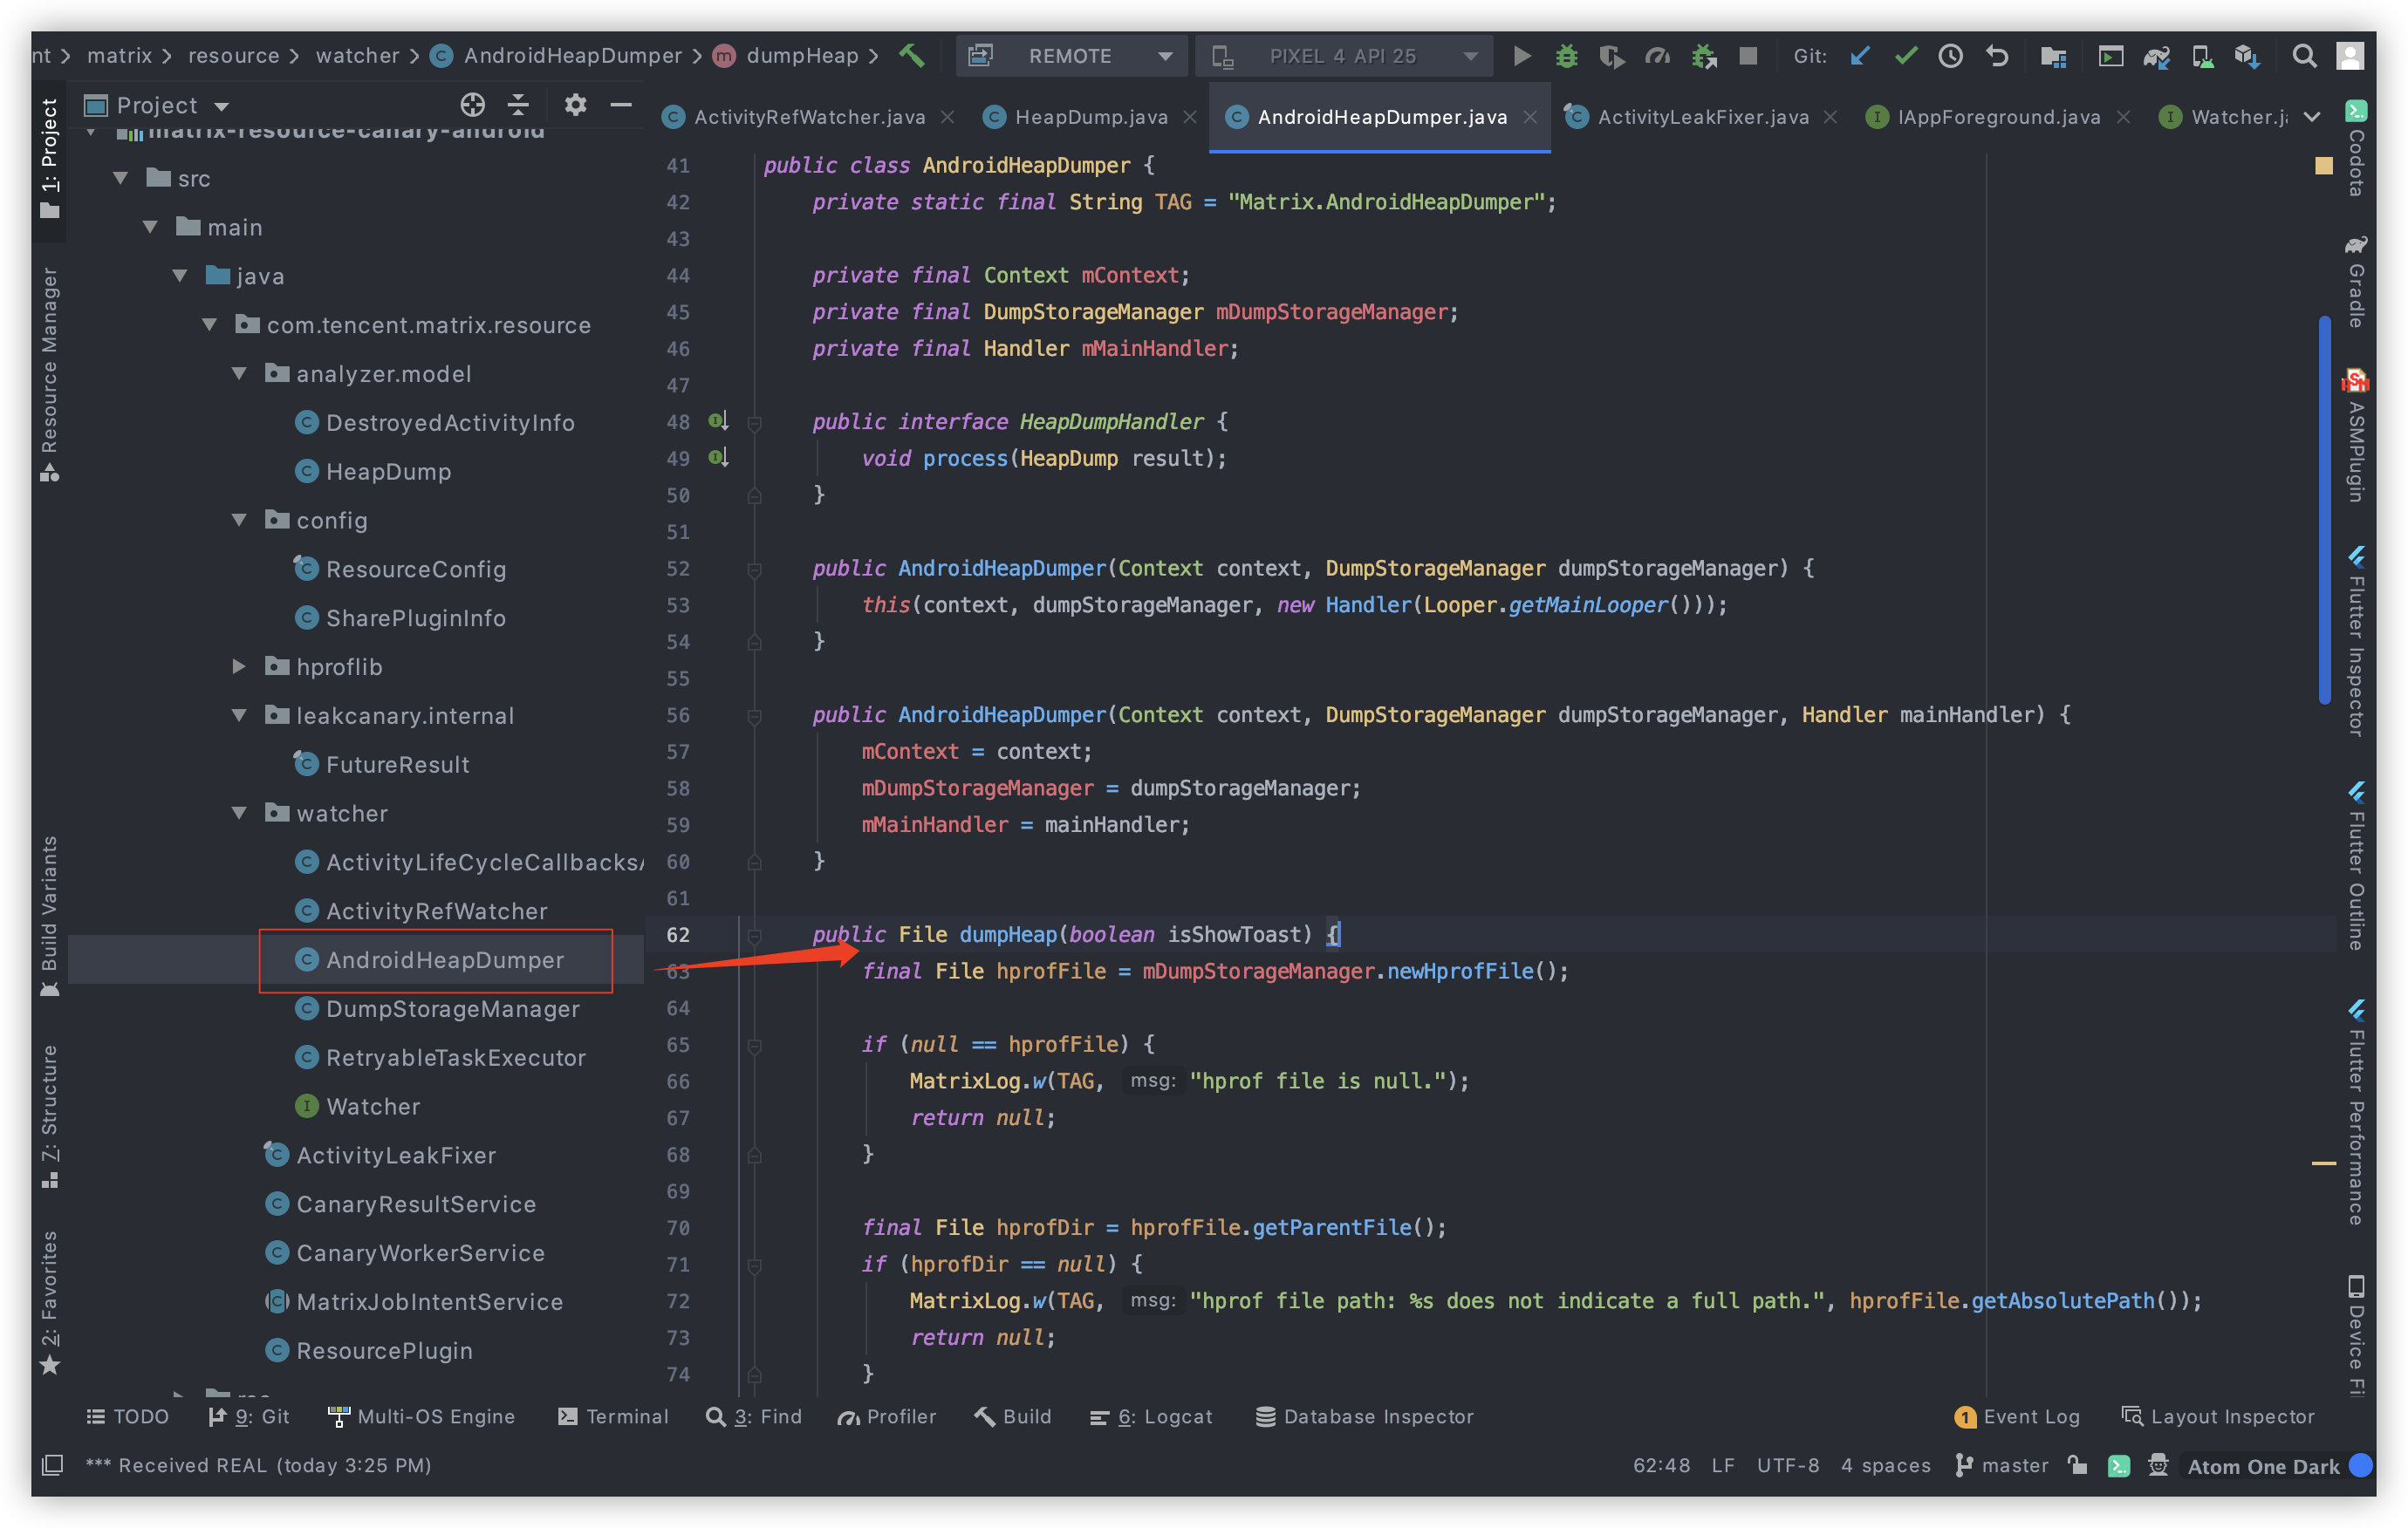This screenshot has width=2408, height=1528.
Task: Run the app with the green play button
Action: click(1521, 56)
